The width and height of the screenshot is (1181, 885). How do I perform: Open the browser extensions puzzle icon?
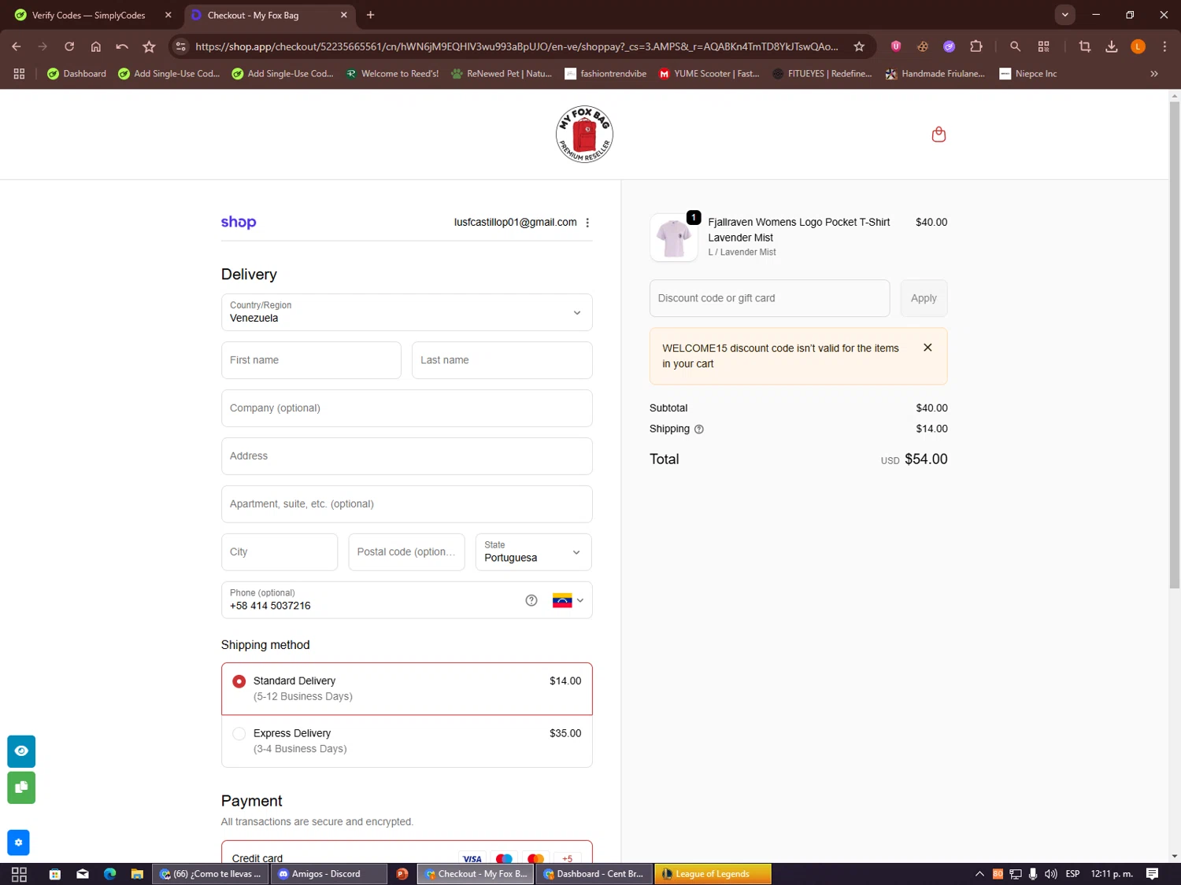click(976, 46)
